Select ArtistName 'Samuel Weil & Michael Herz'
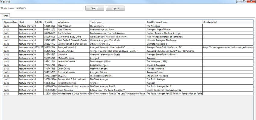256x120 pixels. (x=73, y=79)
